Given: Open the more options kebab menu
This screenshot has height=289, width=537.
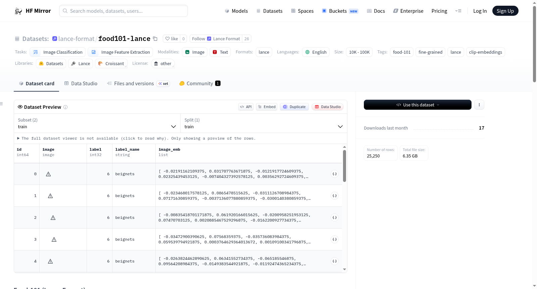Looking at the screenshot, I should [479, 105].
